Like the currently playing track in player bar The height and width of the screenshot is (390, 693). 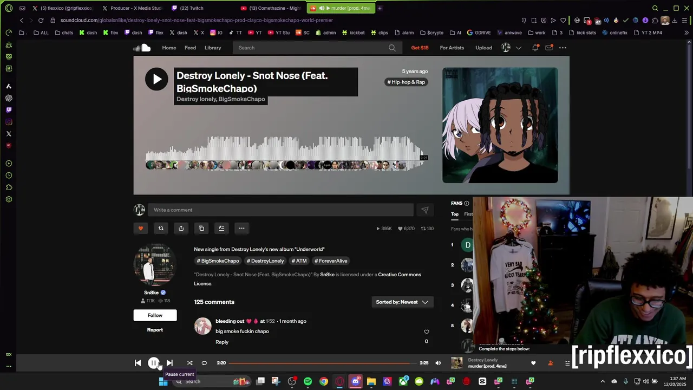point(533,363)
